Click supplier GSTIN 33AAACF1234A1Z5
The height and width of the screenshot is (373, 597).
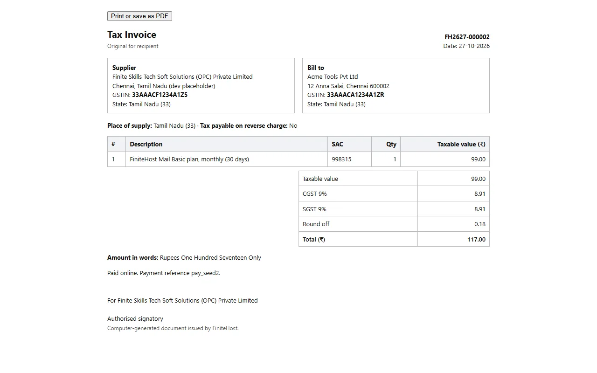click(160, 95)
